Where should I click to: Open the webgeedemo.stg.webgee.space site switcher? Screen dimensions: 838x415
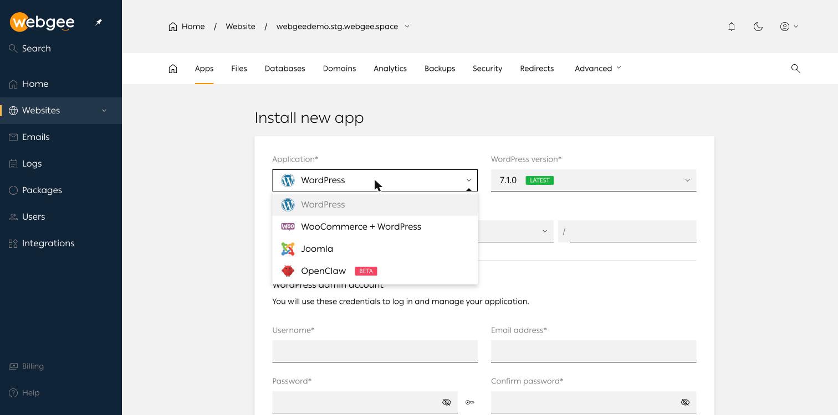click(343, 27)
